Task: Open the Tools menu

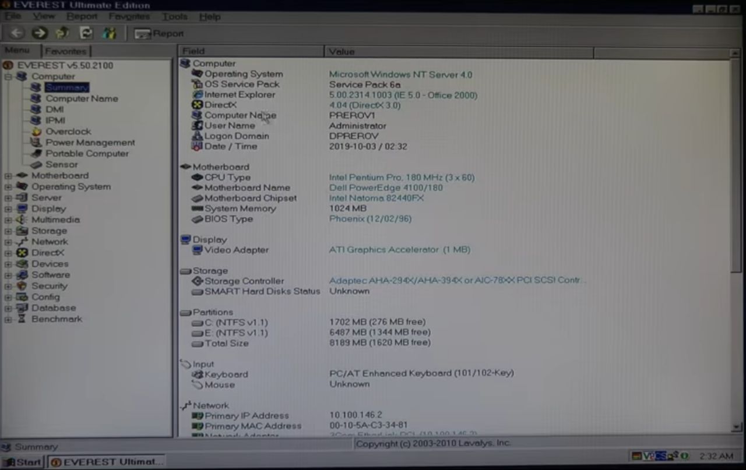Action: pos(174,16)
